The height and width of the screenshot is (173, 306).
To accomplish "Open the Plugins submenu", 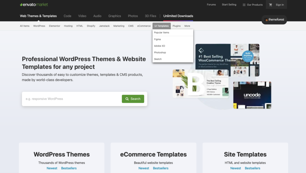I will coord(176,26).
